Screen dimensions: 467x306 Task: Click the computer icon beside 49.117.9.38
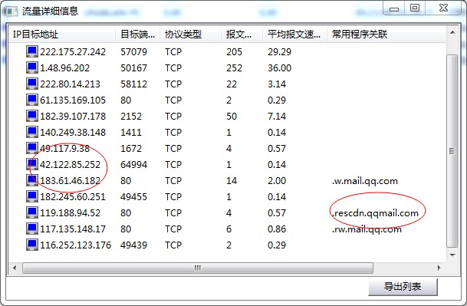[x=32, y=148]
